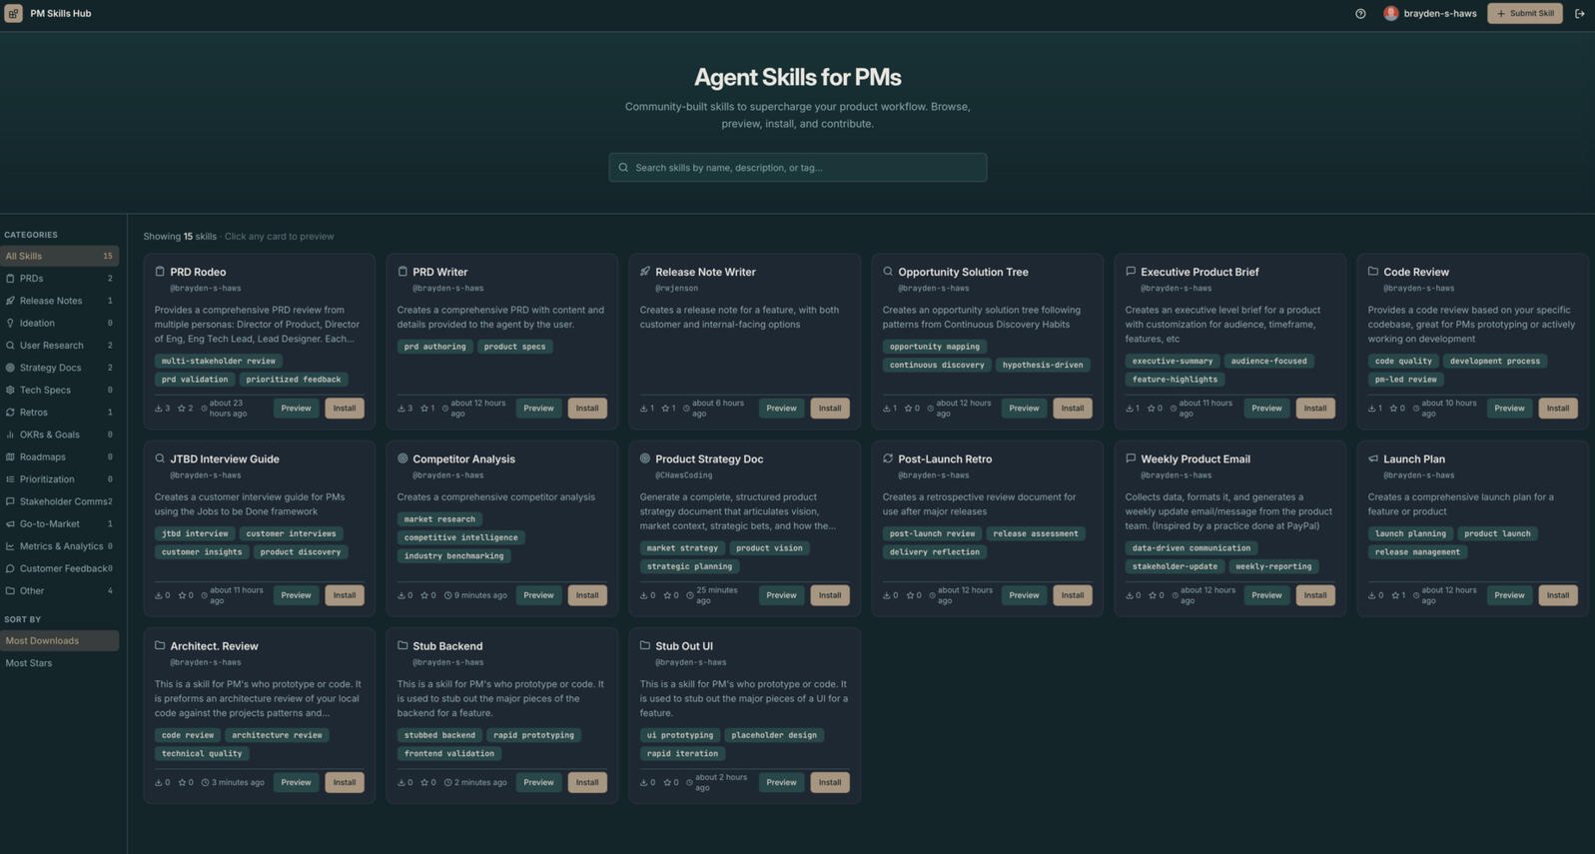This screenshot has width=1595, height=854.
Task: Open the Product Strategy Doc card title
Action: point(709,458)
